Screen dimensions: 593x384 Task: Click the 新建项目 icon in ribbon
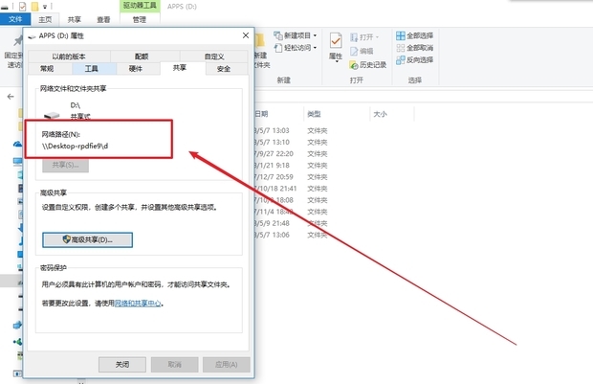point(278,35)
